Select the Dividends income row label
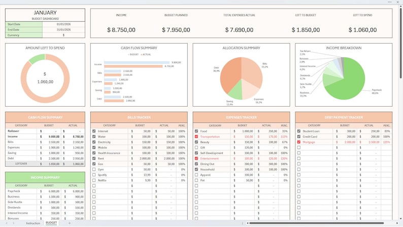Screen dimensions: 403x227 (14, 208)
